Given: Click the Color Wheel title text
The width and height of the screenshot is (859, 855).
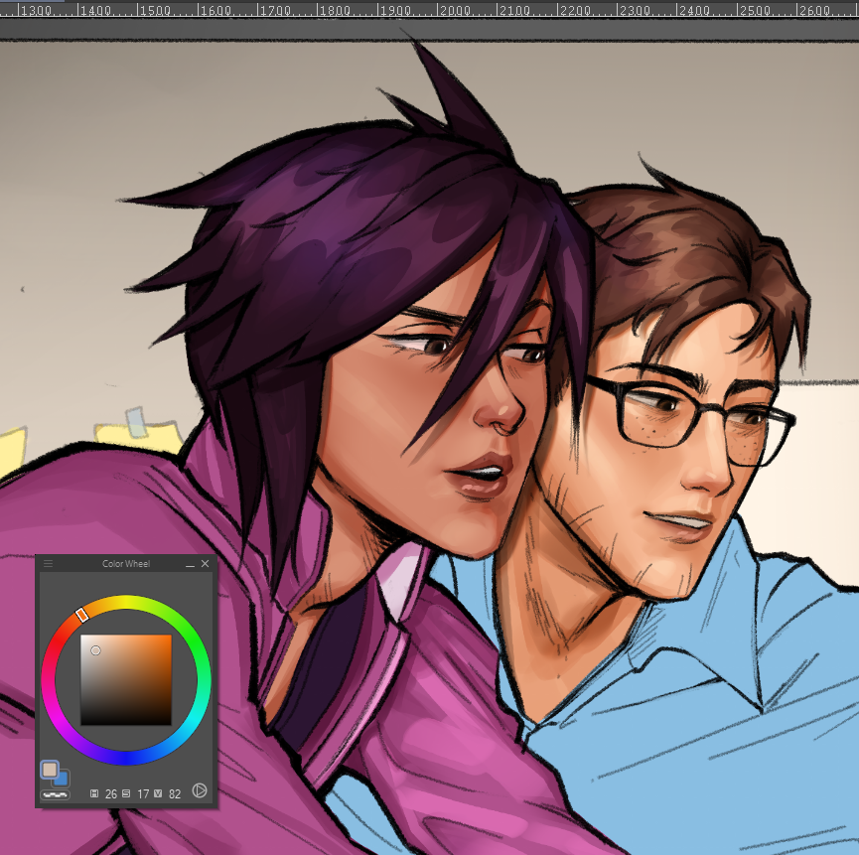Looking at the screenshot, I should pos(126,564).
